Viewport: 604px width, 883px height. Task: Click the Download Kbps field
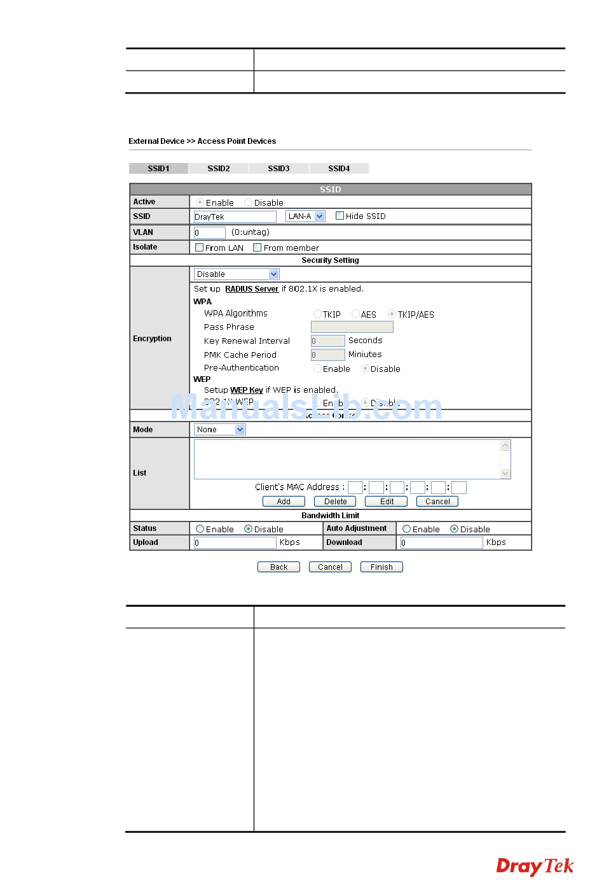(x=441, y=543)
